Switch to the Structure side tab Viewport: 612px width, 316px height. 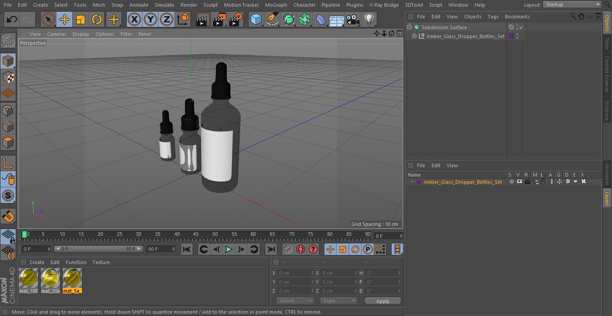607,110
